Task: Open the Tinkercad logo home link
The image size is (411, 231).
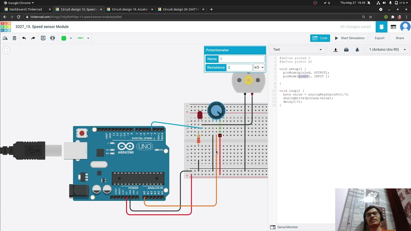Action: click(5, 27)
